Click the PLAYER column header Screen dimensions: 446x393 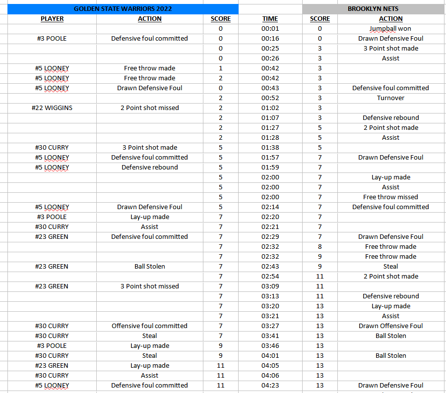[x=52, y=19]
